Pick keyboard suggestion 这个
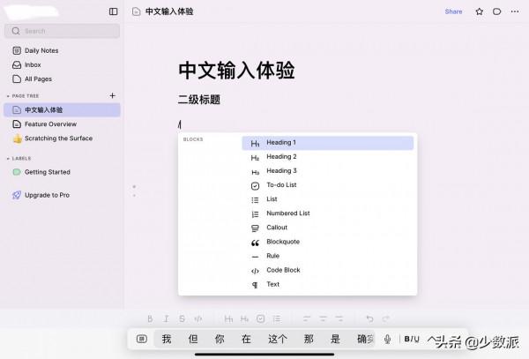 point(278,339)
